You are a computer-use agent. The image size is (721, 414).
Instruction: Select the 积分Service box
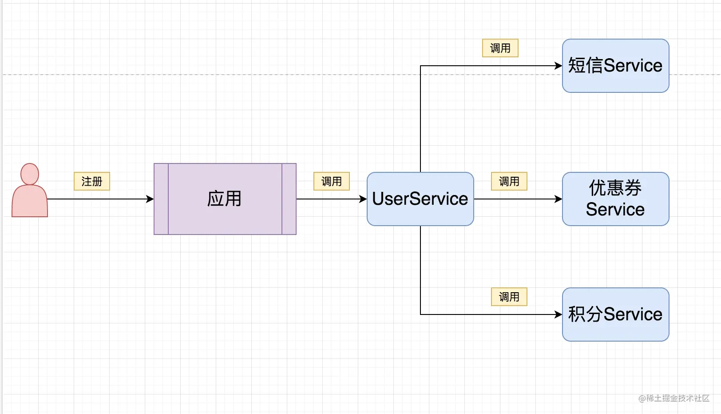coord(616,314)
